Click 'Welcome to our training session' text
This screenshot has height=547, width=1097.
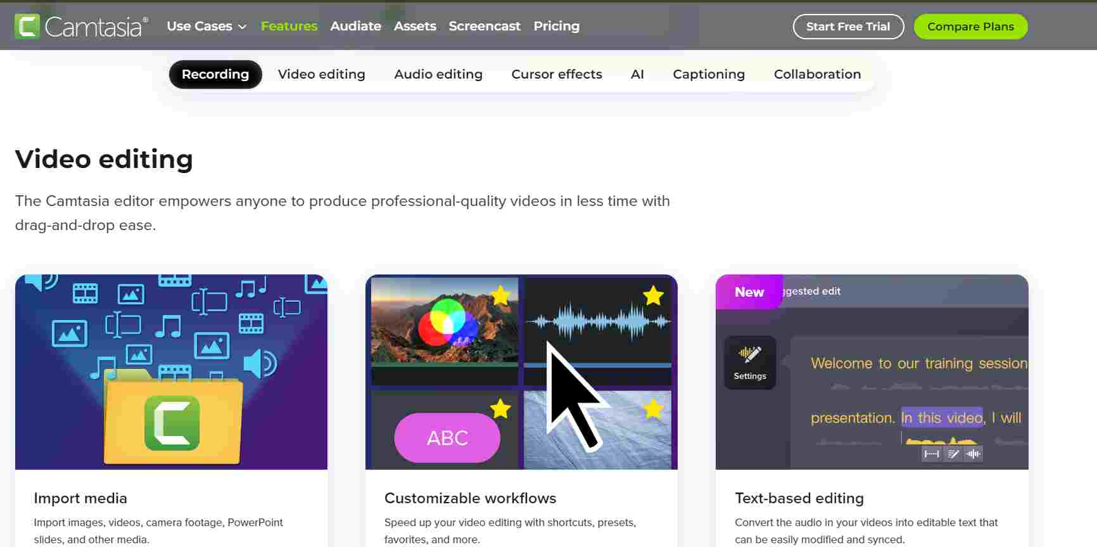point(919,363)
